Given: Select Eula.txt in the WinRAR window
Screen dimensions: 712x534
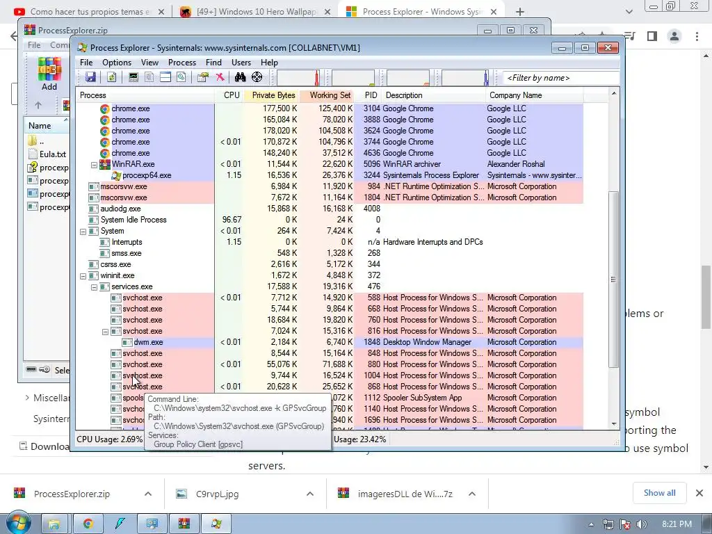Looking at the screenshot, I should point(48,154).
